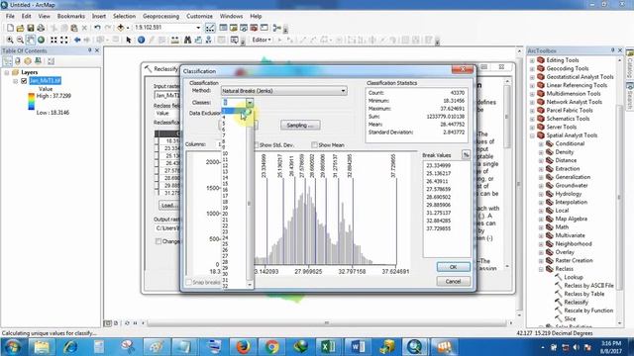Viewport: 634px width, 356px height.
Task: Open the Customize menu
Action: click(x=199, y=16)
